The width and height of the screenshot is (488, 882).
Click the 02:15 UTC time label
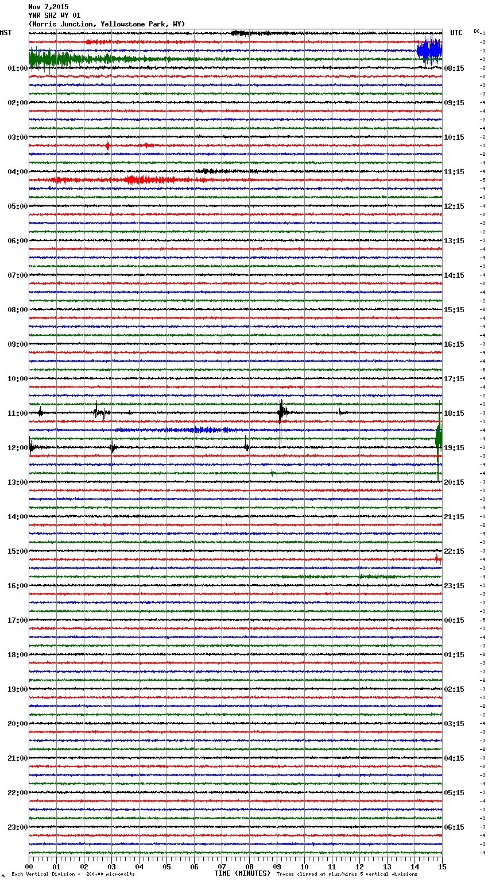454,689
